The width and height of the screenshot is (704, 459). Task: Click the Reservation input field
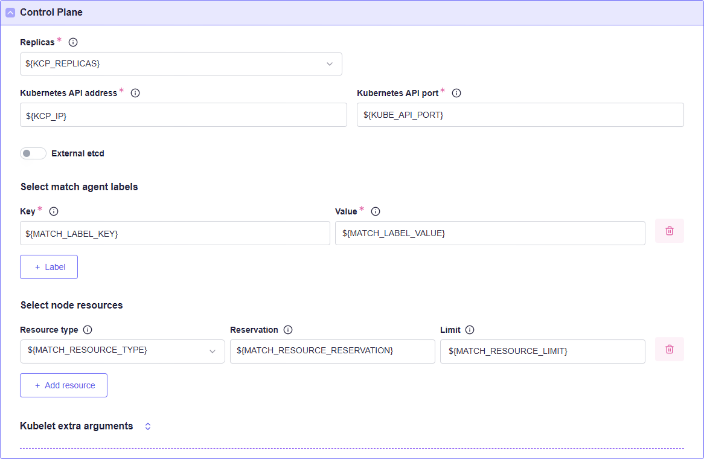click(332, 351)
